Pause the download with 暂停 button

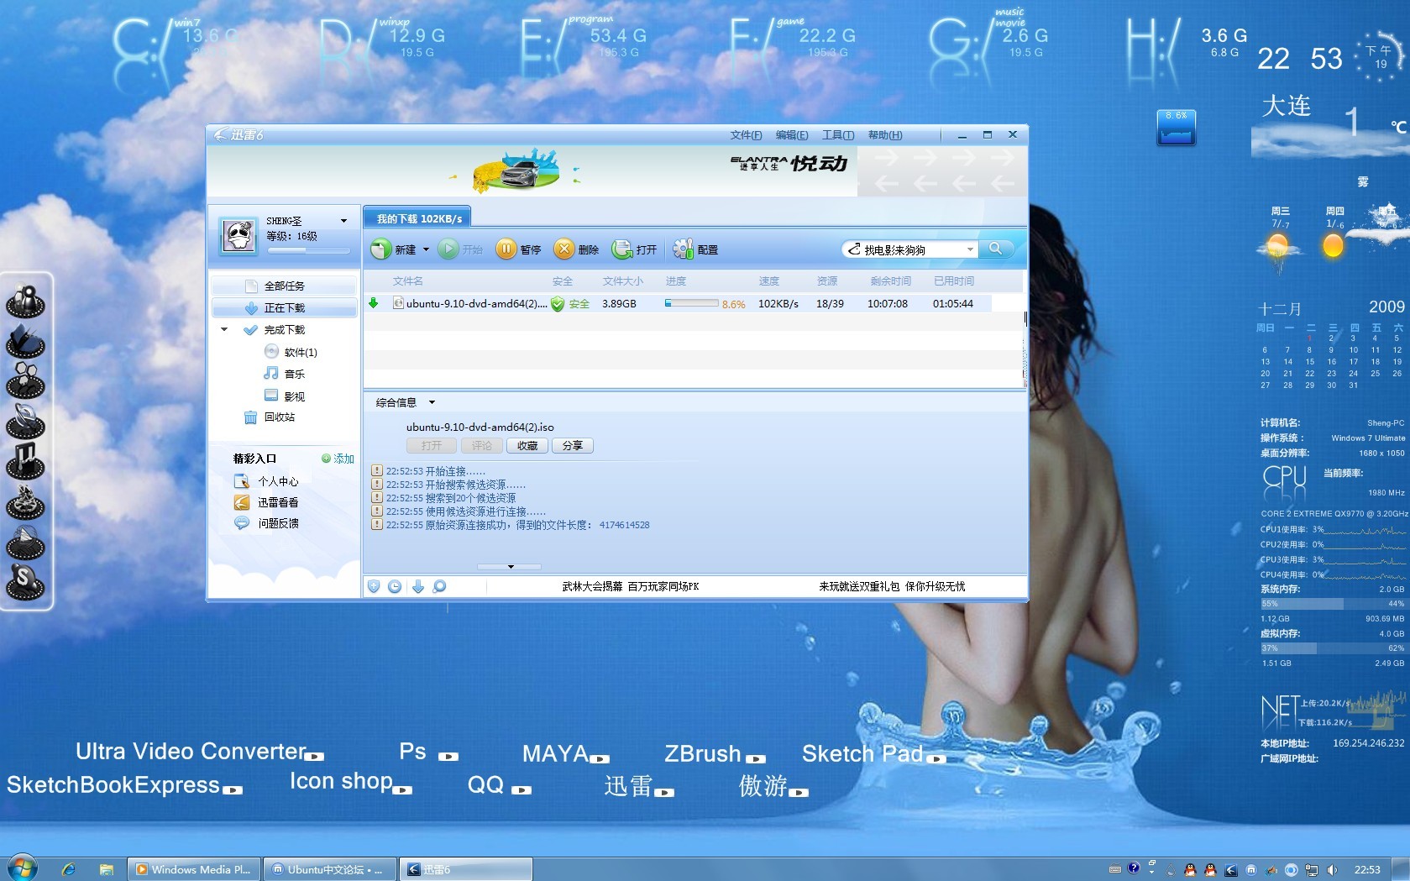coord(518,249)
